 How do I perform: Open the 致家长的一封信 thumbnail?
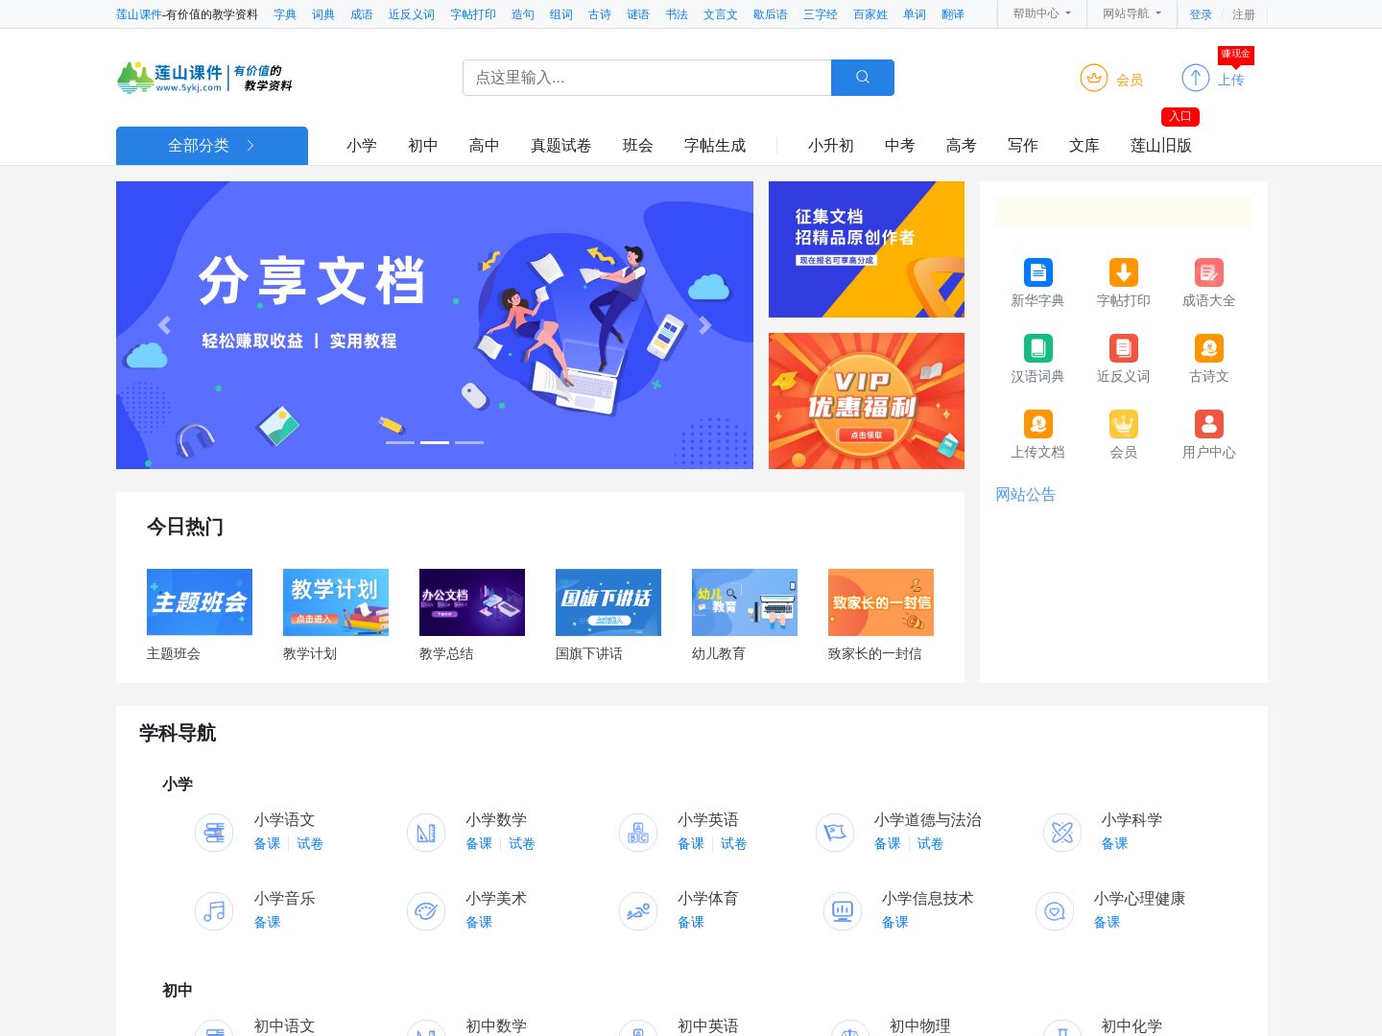coord(881,602)
